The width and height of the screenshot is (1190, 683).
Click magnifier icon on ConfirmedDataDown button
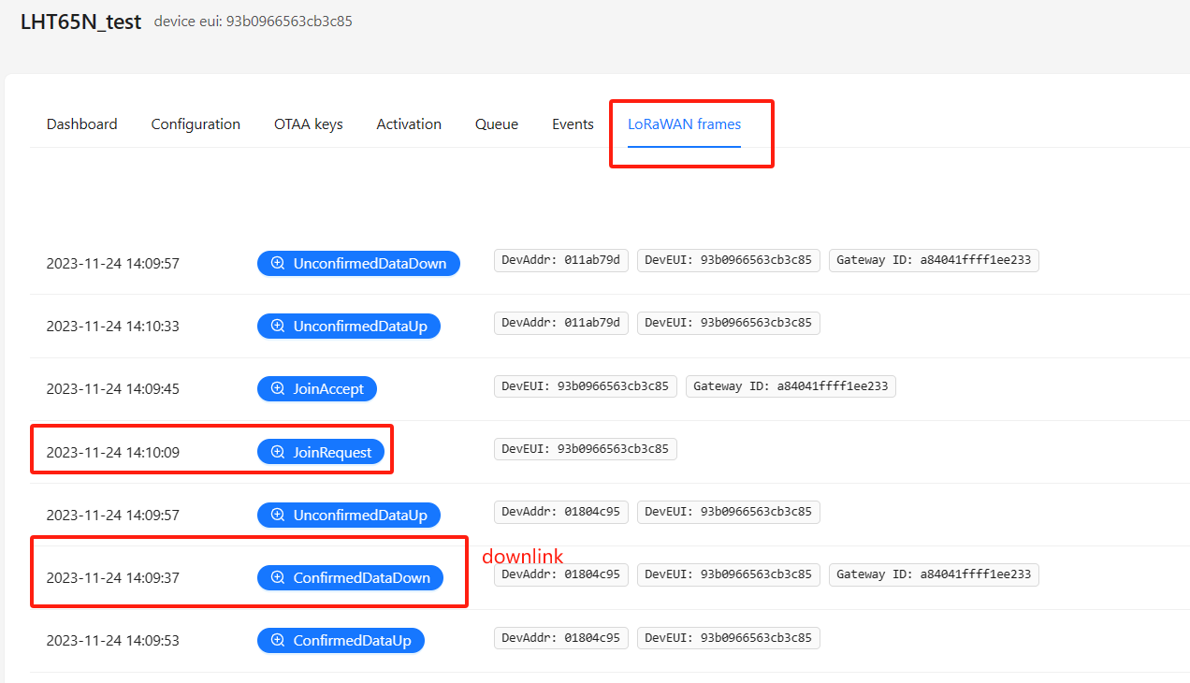(x=278, y=577)
